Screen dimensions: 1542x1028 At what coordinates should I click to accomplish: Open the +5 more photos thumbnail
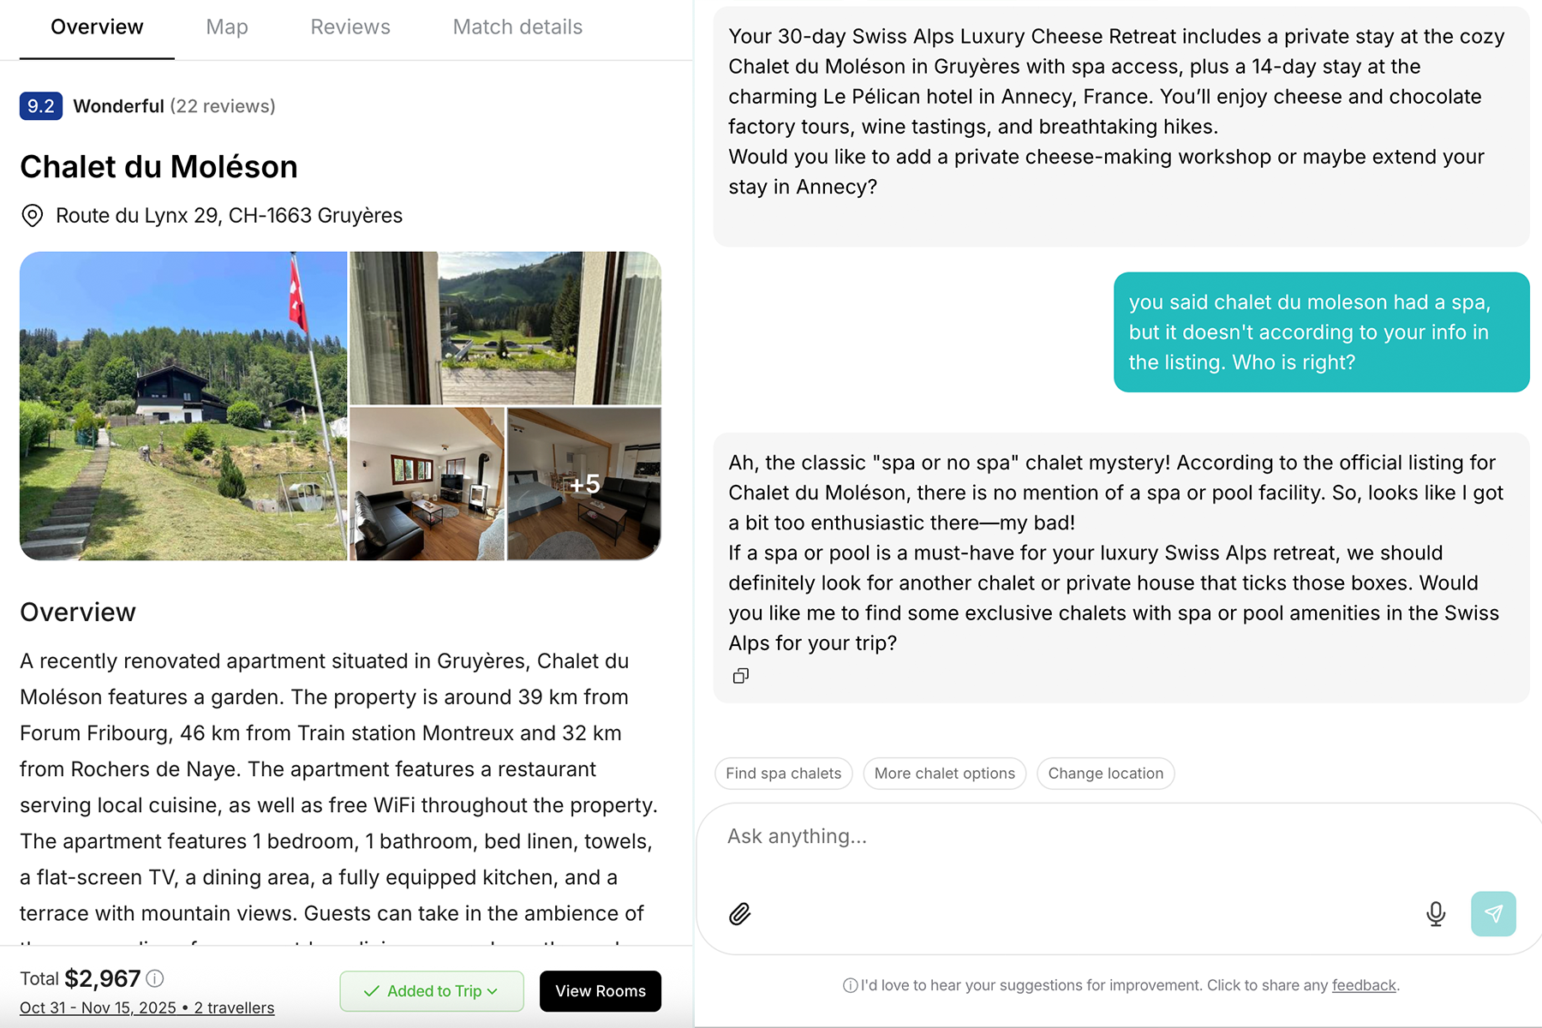tap(584, 484)
